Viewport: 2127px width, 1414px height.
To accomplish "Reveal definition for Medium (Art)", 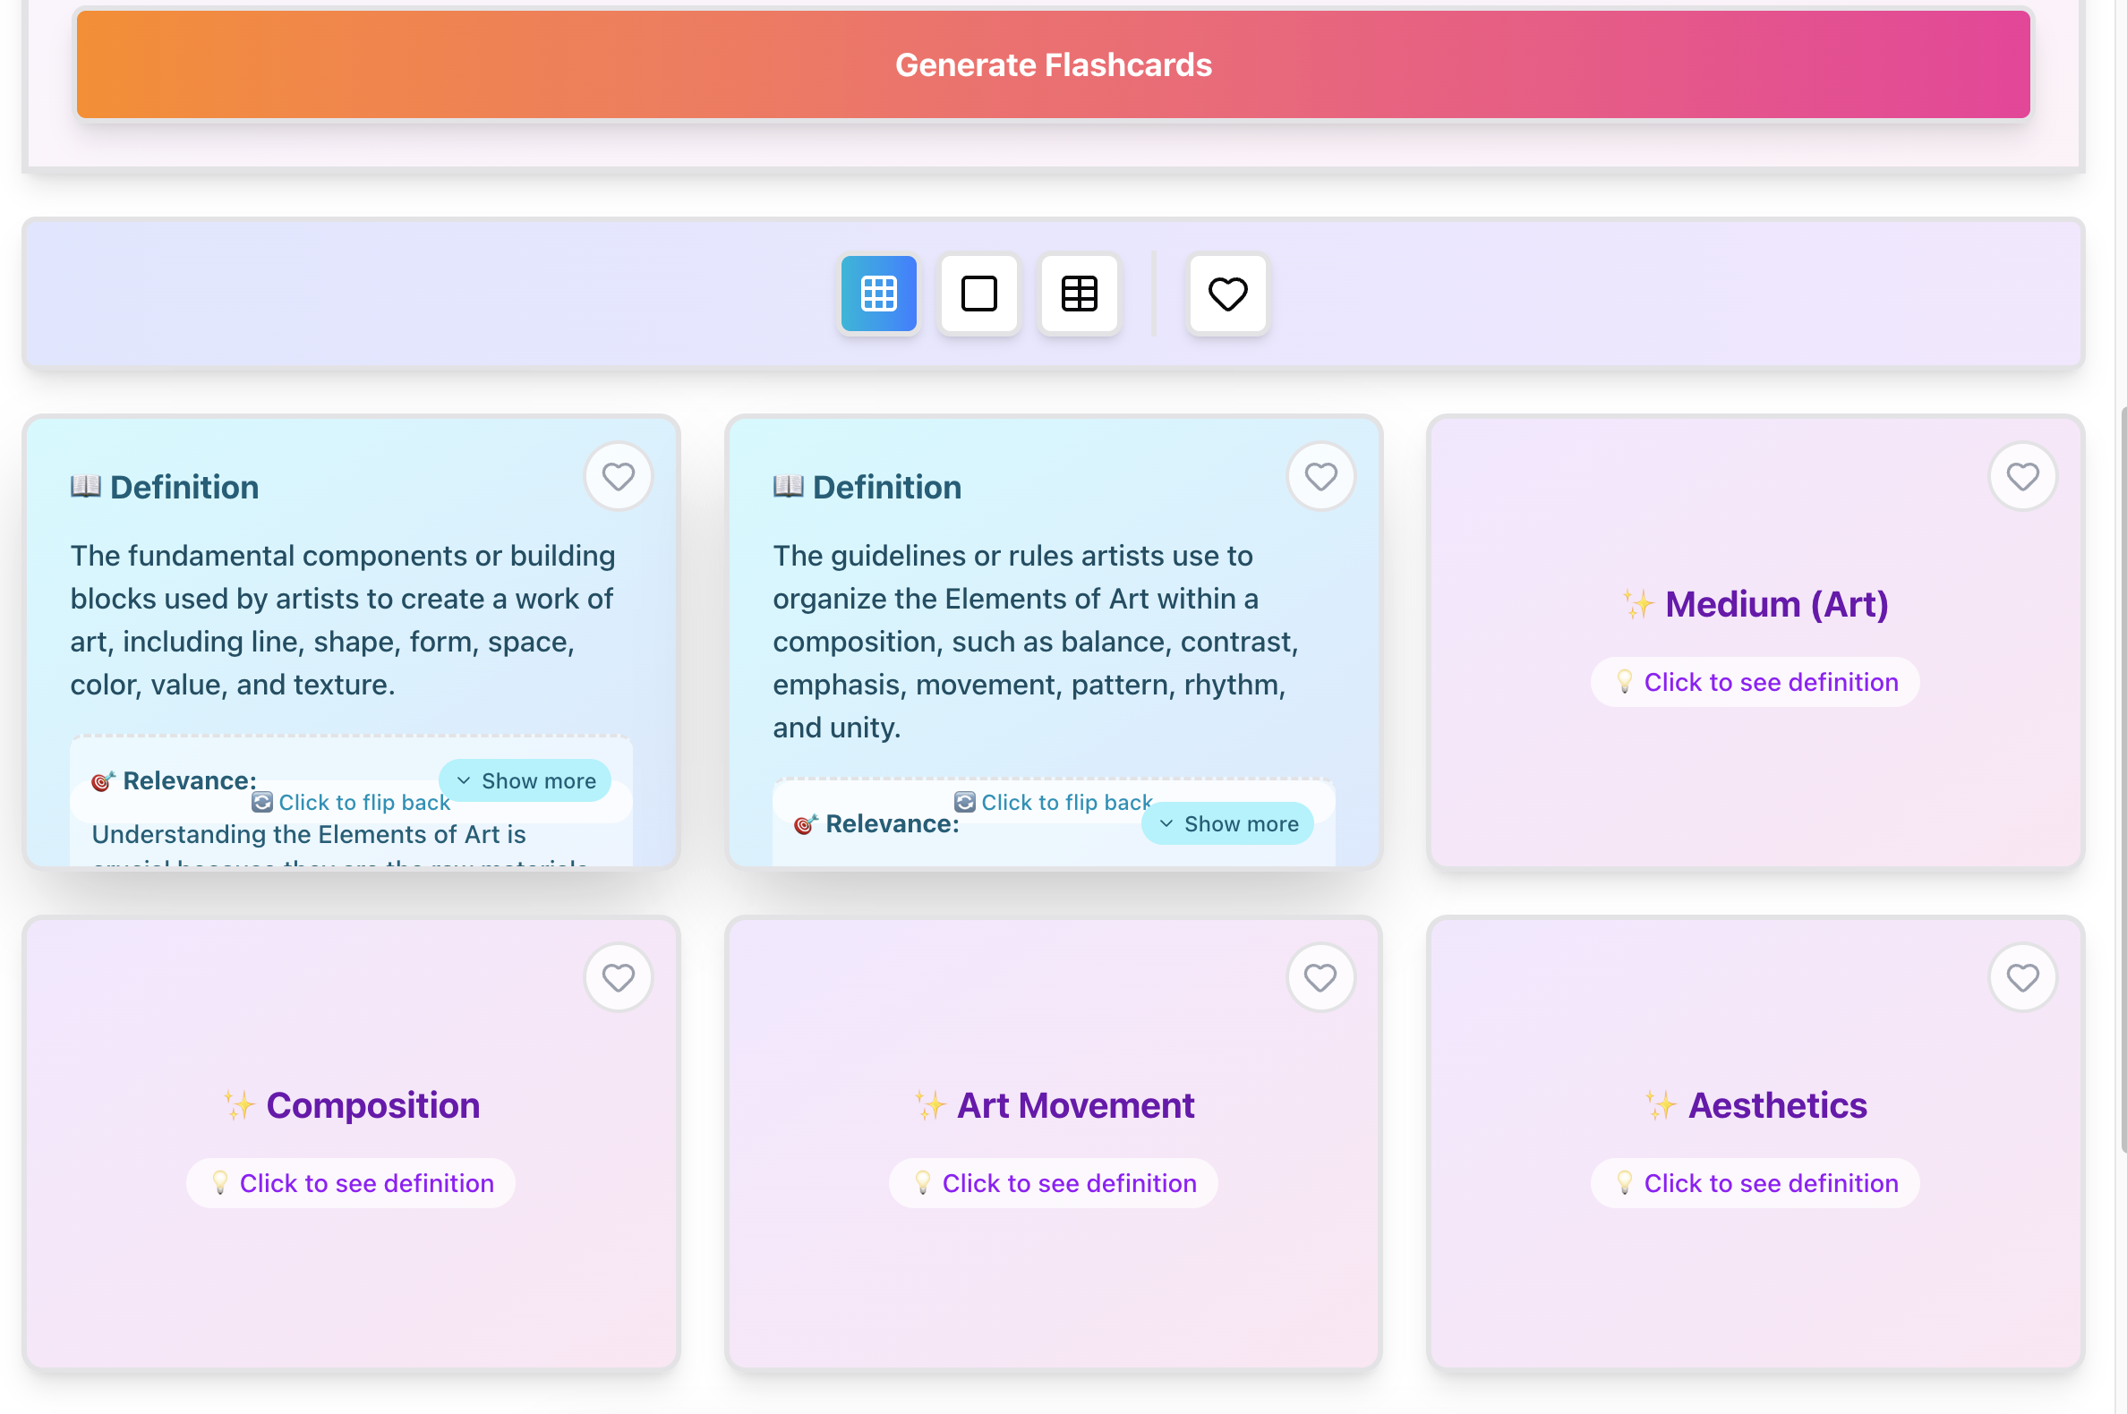I will coord(1755,683).
